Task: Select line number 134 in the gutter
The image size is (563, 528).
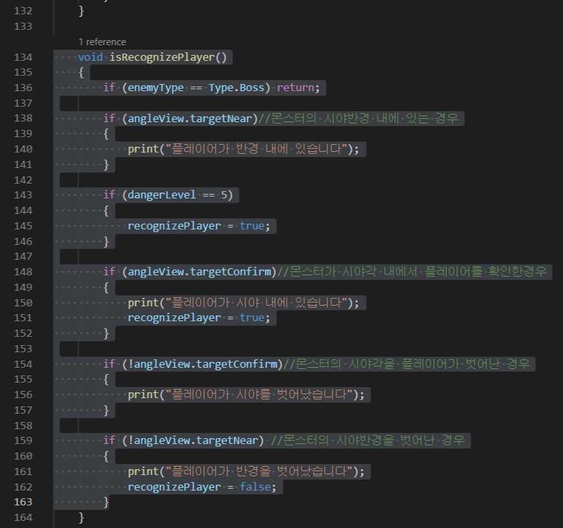Action: tap(23, 57)
